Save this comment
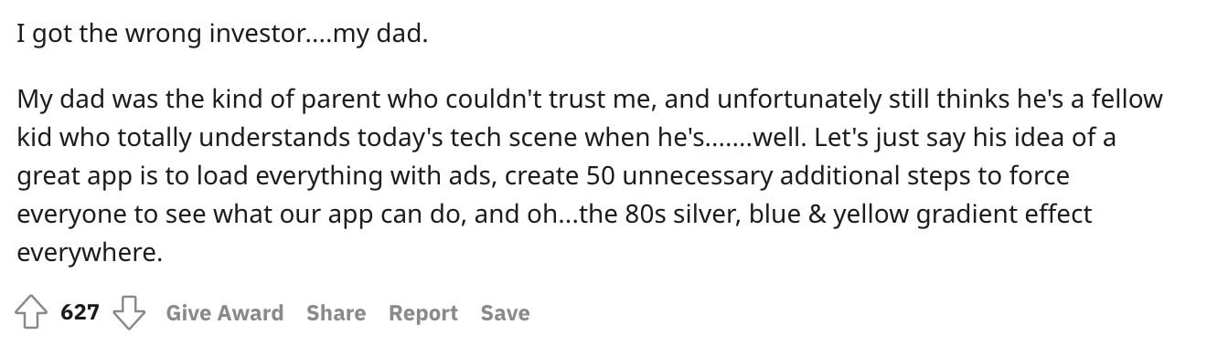This screenshot has height=356, width=1207. point(505,313)
